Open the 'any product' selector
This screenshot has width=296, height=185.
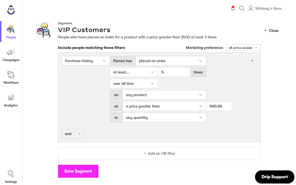(164, 95)
